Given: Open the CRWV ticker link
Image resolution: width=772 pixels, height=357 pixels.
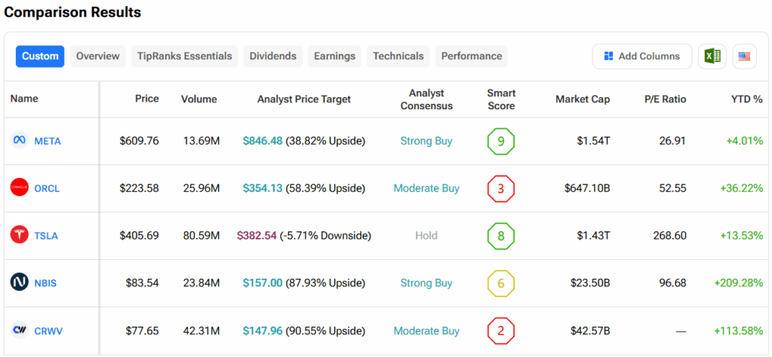Looking at the screenshot, I should (47, 331).
